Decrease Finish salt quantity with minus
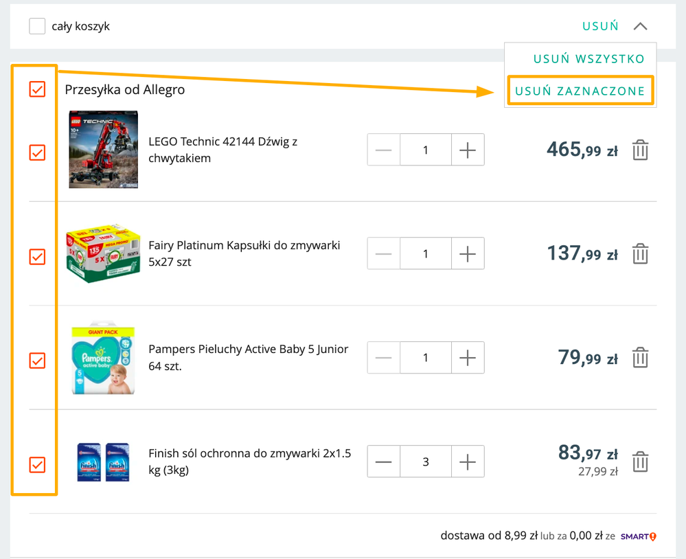Image resolution: width=686 pixels, height=559 pixels. coord(384,461)
